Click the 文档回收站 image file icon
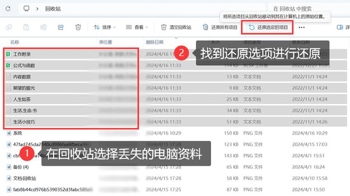350x196 pixels. 8,179
